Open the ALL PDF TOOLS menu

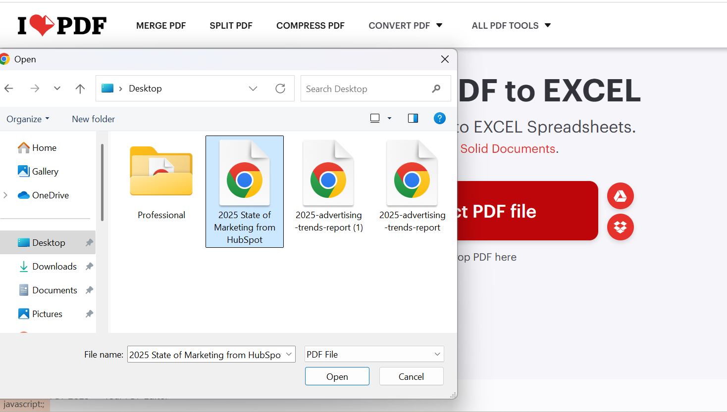click(x=511, y=25)
